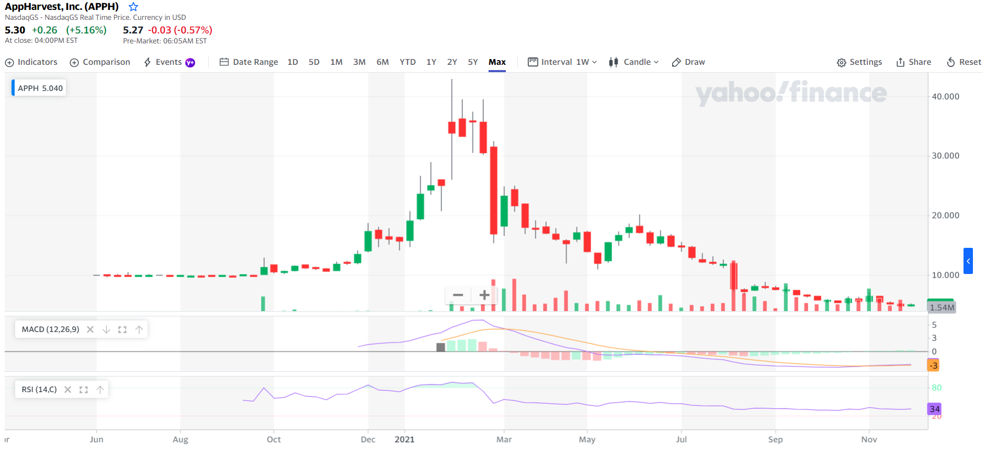Image resolution: width=986 pixels, height=457 pixels.
Task: Open the Comparison option
Action: click(x=100, y=62)
